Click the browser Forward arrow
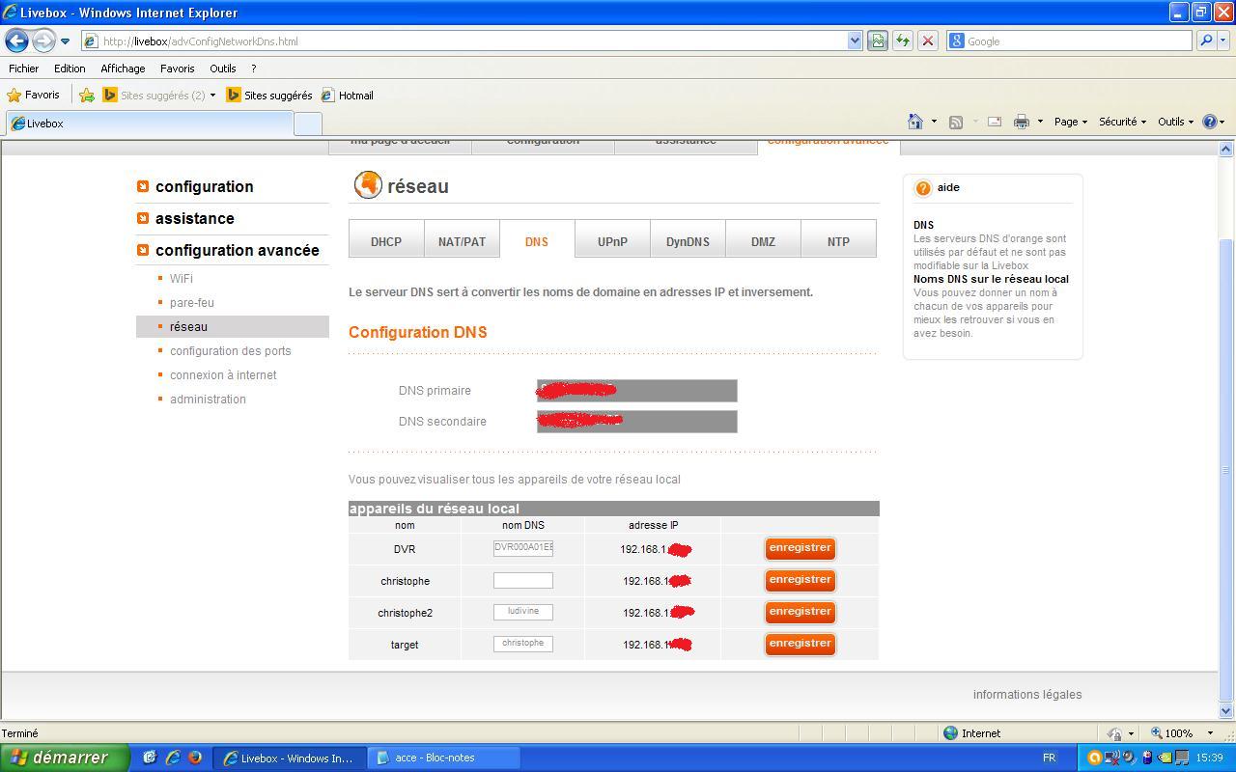The width and height of the screenshot is (1236, 772). (x=43, y=41)
